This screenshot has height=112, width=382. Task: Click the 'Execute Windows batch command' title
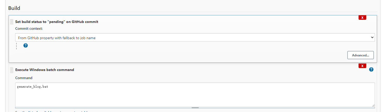[45, 70]
